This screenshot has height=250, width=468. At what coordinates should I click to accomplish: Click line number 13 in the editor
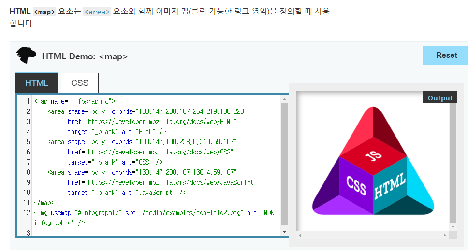pyautogui.click(x=27, y=233)
